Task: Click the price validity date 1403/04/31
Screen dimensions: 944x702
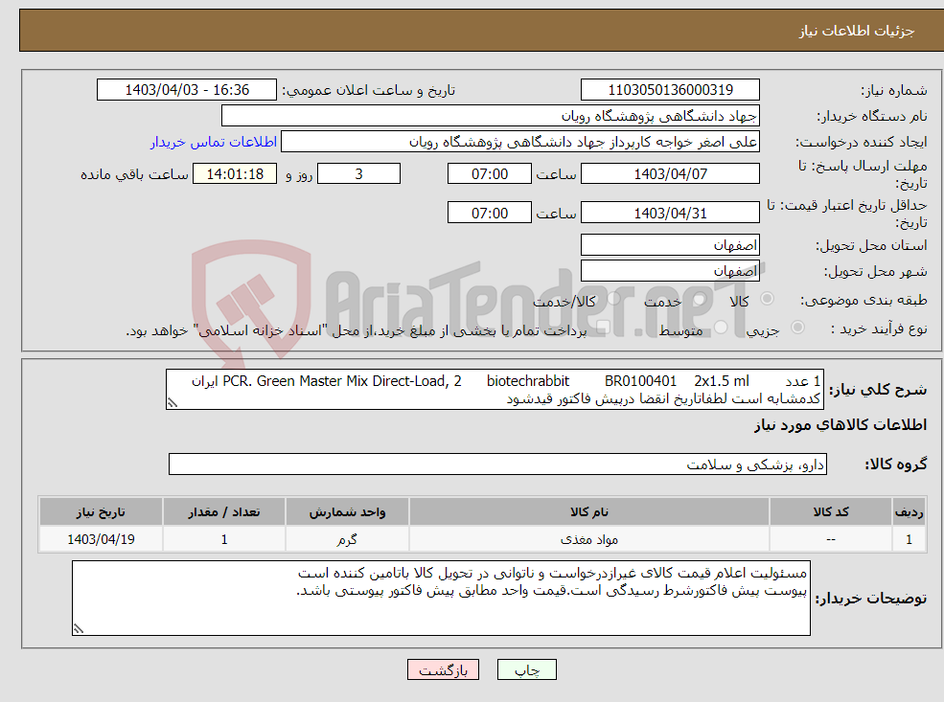Action: pos(670,213)
